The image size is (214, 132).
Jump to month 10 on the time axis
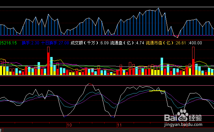[x=69, y=125]
